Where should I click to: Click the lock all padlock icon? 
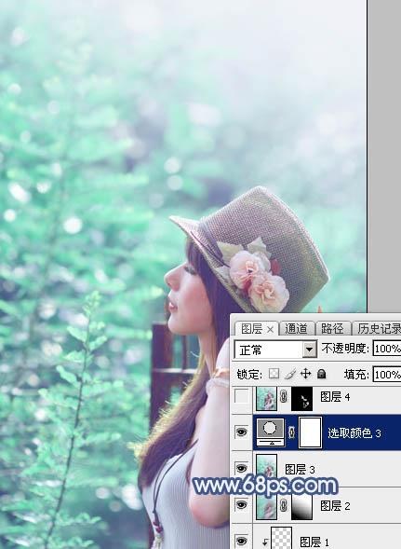click(321, 374)
